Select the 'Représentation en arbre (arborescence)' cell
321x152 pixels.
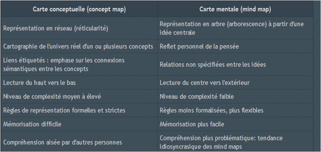[235, 29]
